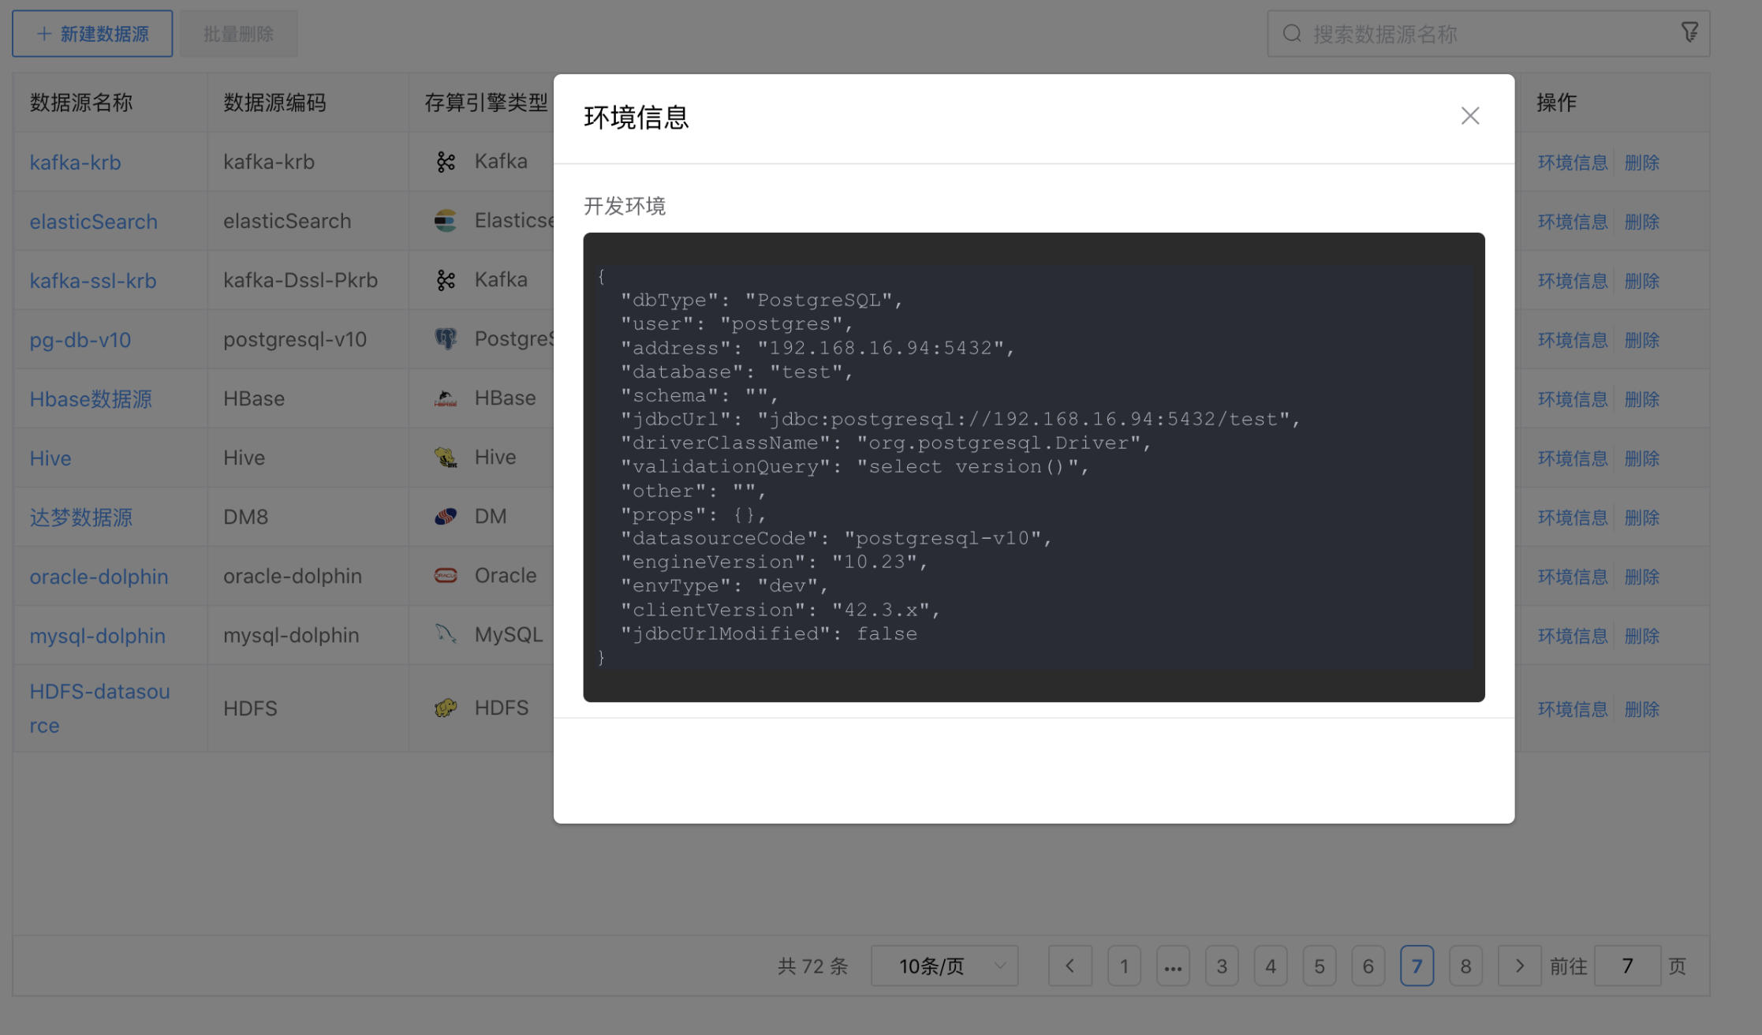Image resolution: width=1762 pixels, height=1035 pixels.
Task: Click the HBase engine icon
Action: (446, 398)
